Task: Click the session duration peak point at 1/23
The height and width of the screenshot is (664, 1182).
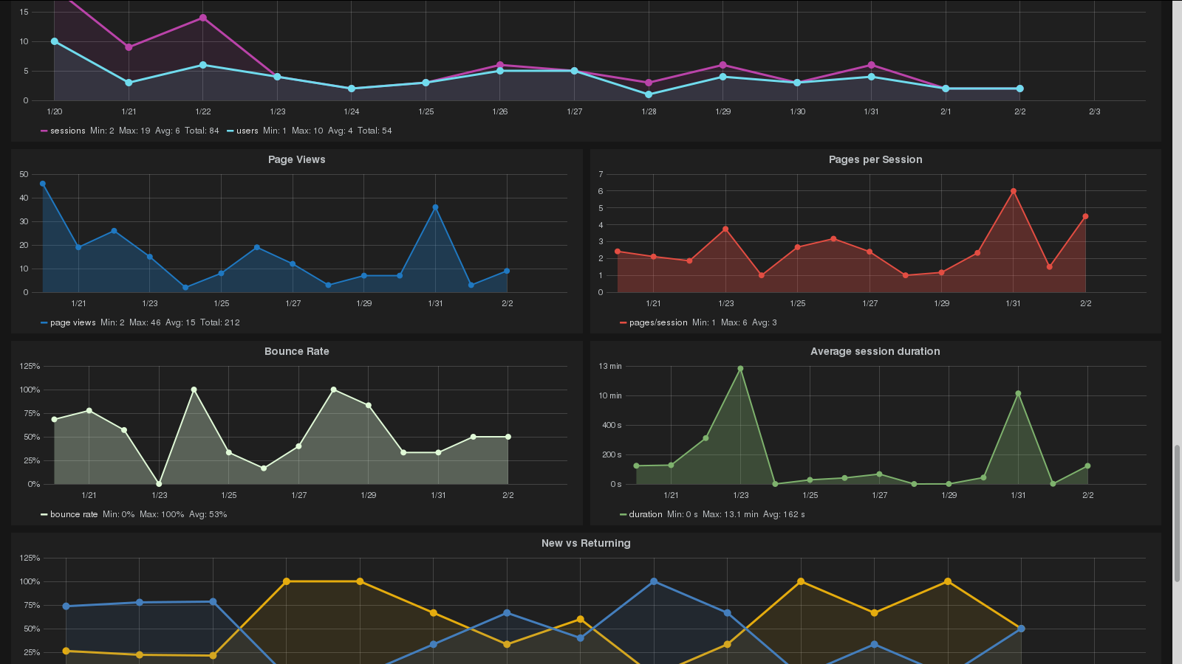Action: (x=740, y=368)
